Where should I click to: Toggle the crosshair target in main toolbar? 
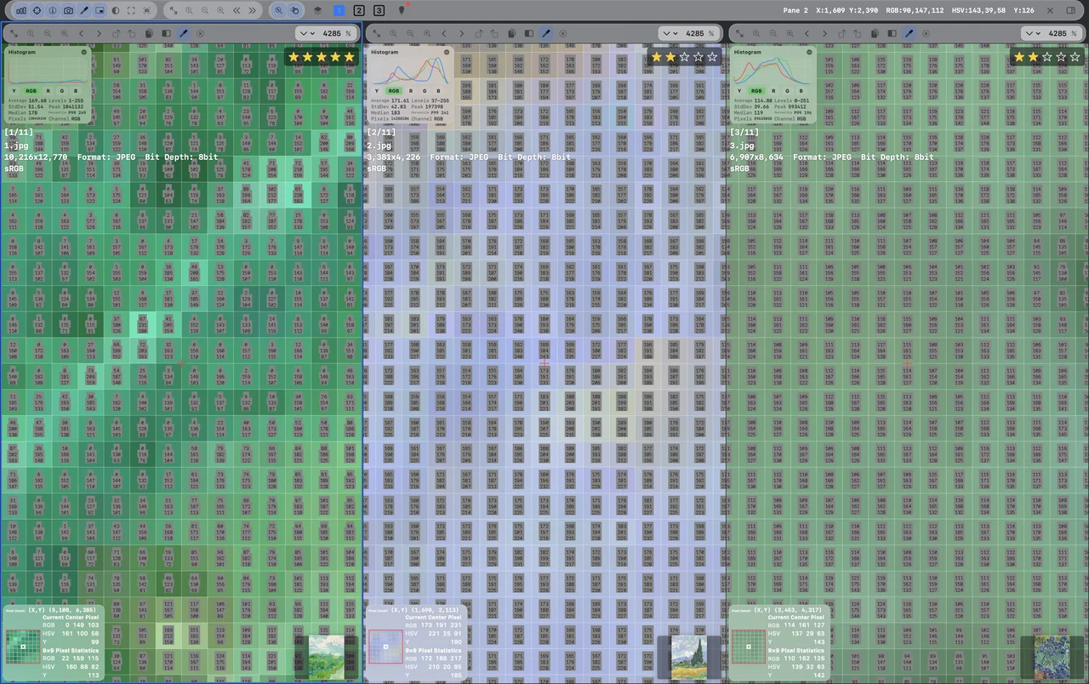pyautogui.click(x=37, y=10)
